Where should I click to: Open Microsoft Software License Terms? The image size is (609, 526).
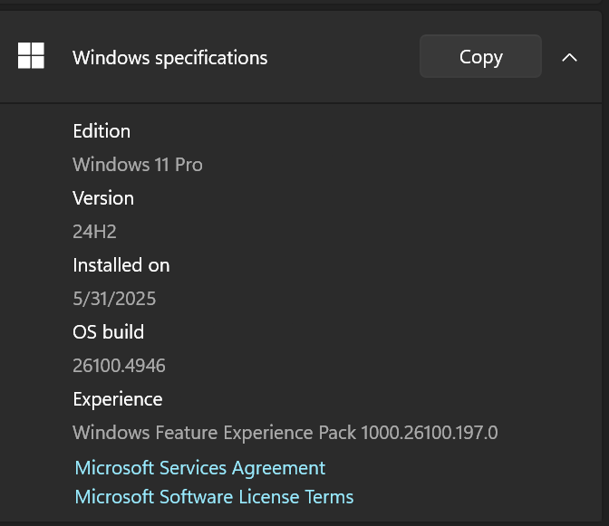point(214,497)
